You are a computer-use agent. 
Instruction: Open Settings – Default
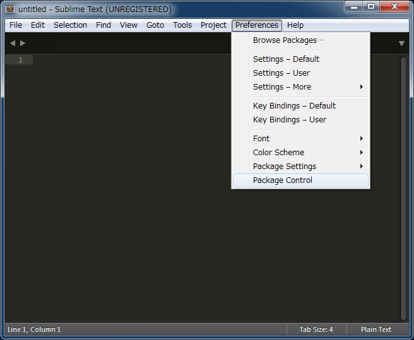pyautogui.click(x=300, y=59)
